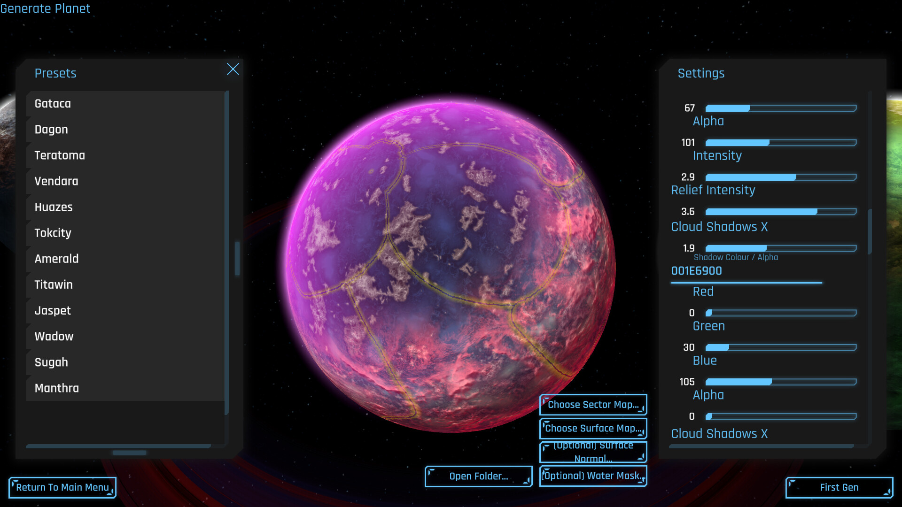Select the Tokcity preset
The image size is (902, 507).
53,233
